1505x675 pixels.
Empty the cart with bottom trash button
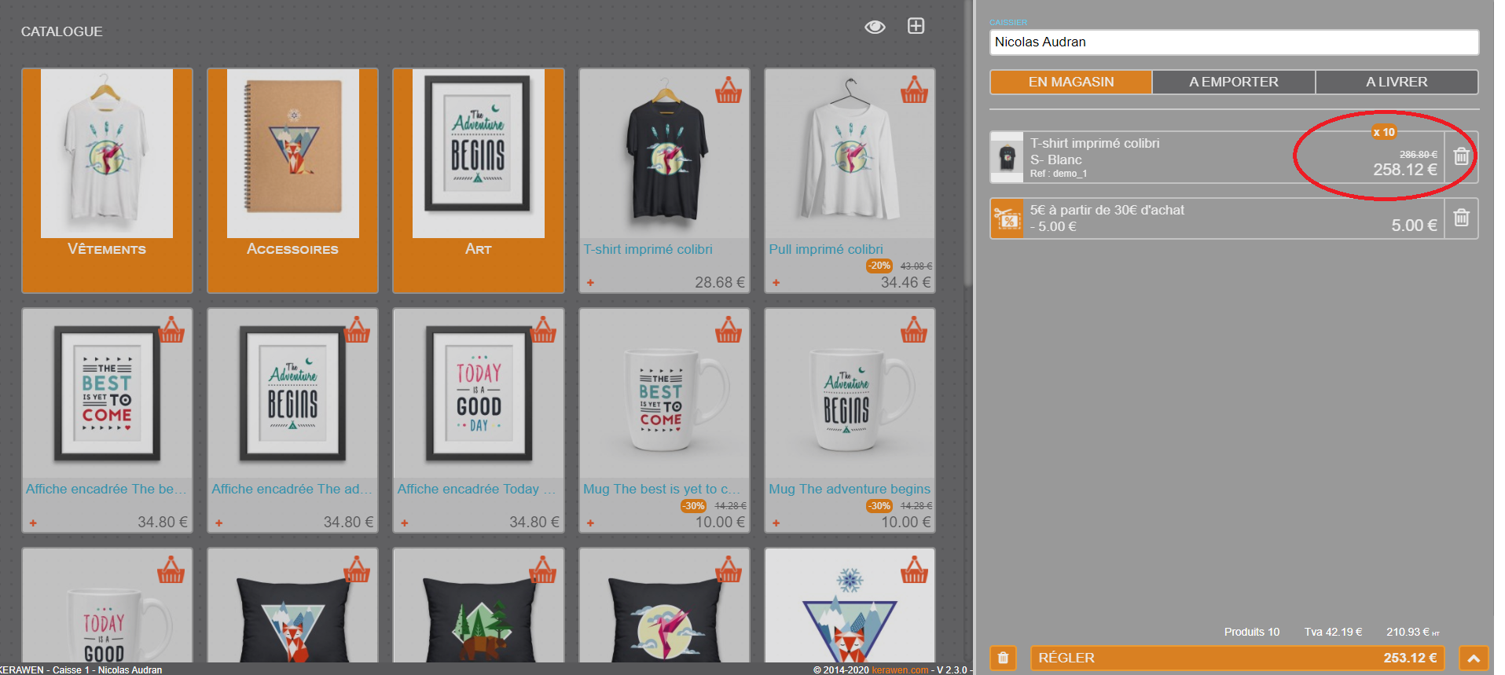click(1003, 658)
